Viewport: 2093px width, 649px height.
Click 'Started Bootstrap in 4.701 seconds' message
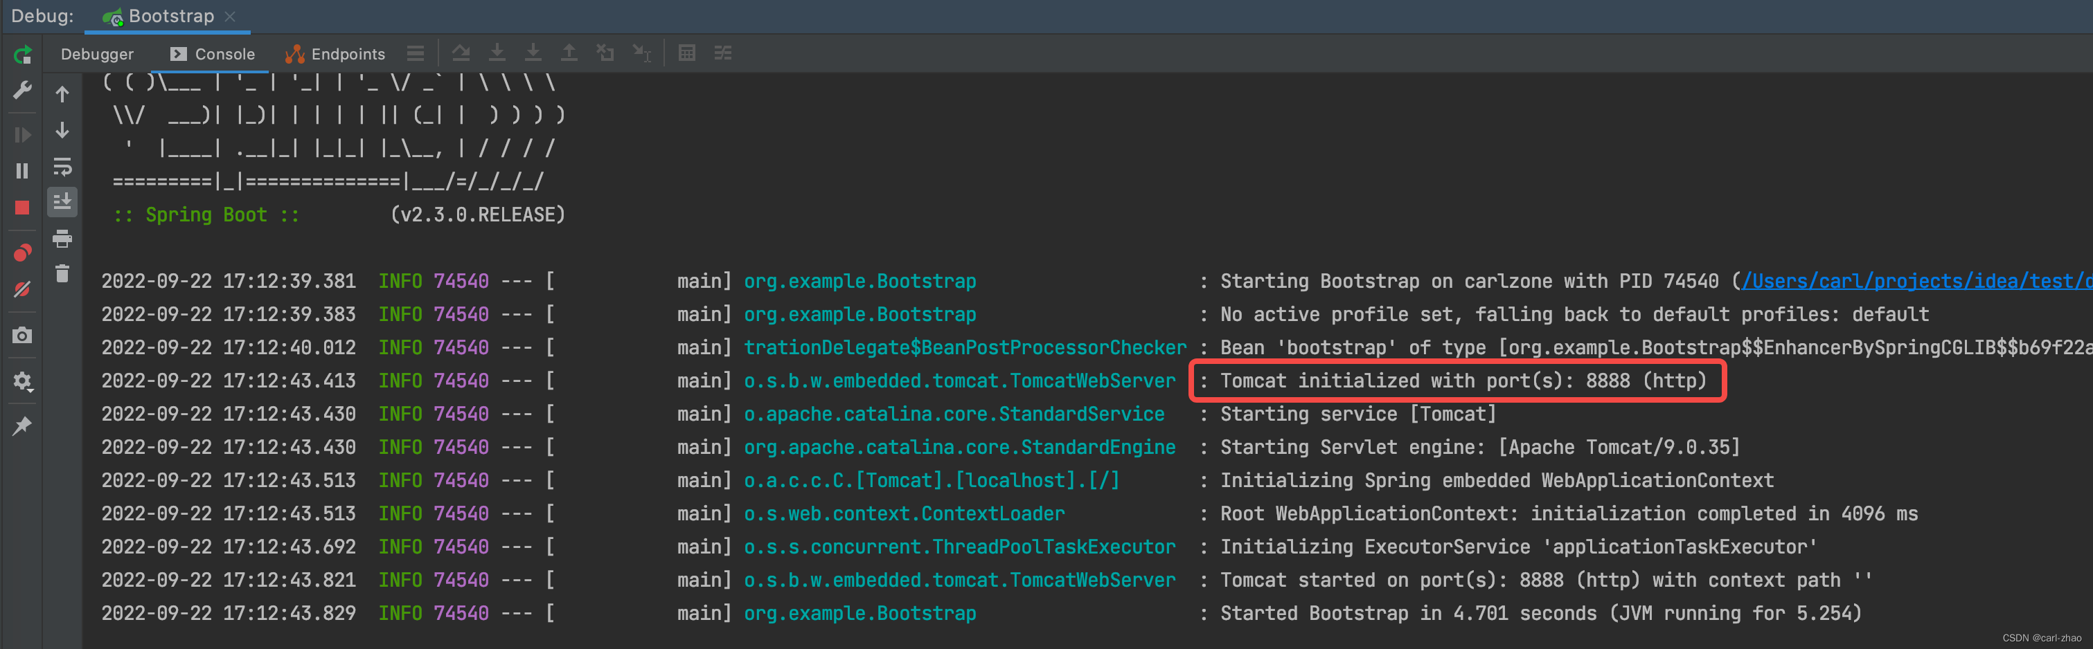(x=1408, y=613)
